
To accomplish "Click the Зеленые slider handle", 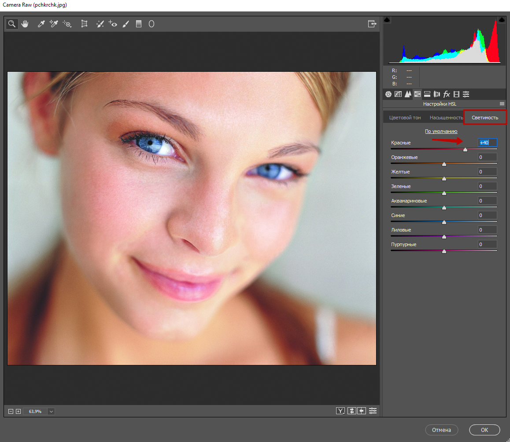I will coord(444,193).
